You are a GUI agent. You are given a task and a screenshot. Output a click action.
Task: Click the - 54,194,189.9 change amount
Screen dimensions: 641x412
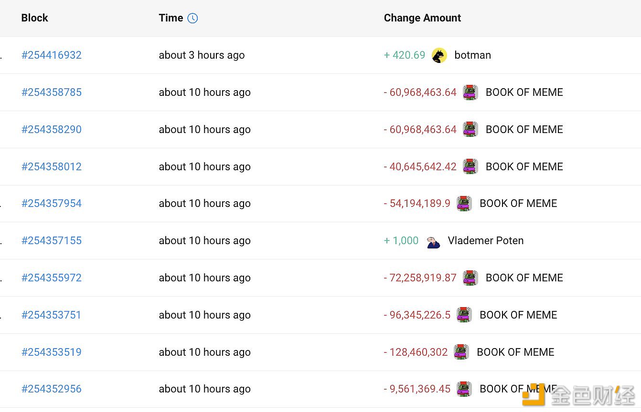[x=417, y=204]
